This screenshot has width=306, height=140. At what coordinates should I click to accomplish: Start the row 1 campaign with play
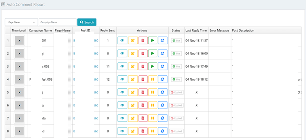(153, 40)
